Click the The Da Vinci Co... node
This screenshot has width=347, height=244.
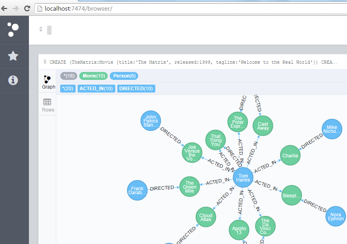point(265,226)
